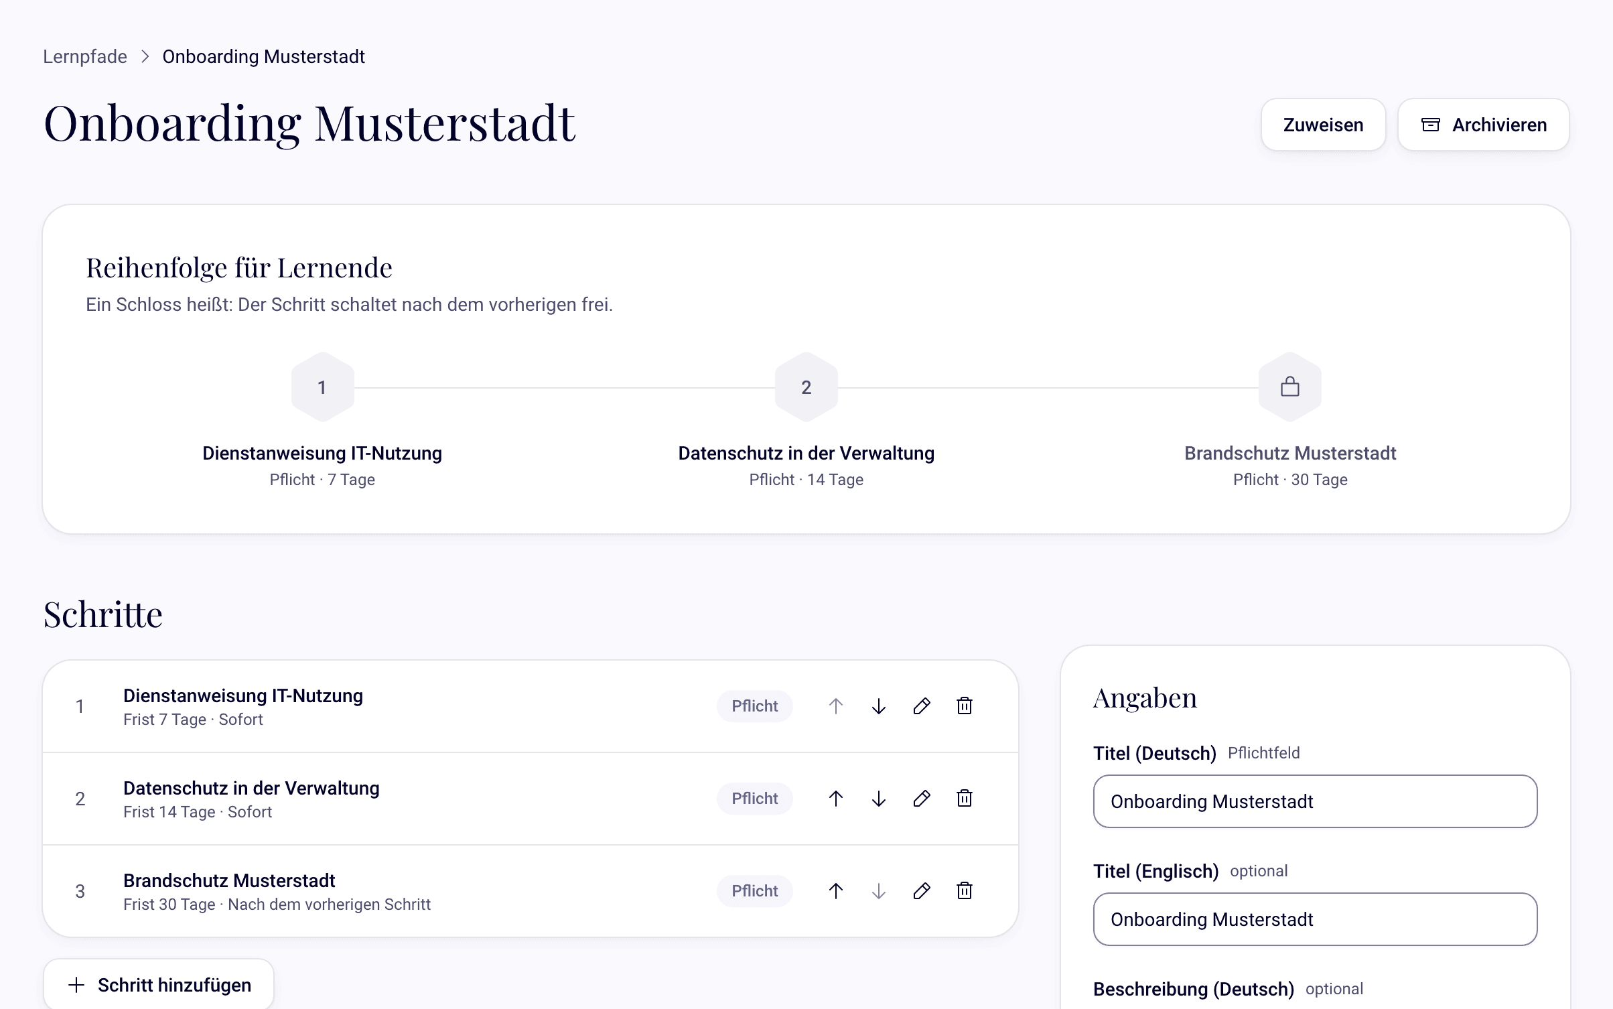The height and width of the screenshot is (1009, 1613).
Task: Click the locked Brandschutz step hexagon
Action: (1289, 387)
